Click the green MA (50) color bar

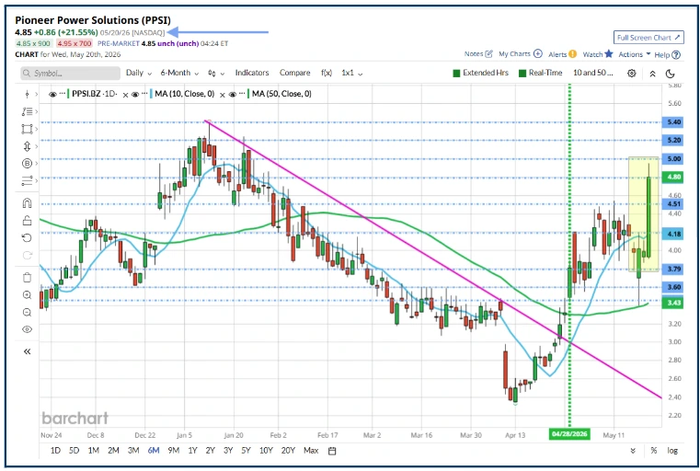point(248,94)
